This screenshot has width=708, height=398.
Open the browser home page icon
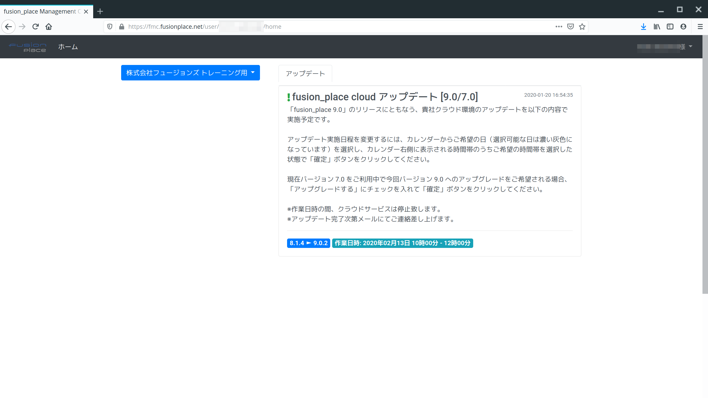click(x=49, y=27)
